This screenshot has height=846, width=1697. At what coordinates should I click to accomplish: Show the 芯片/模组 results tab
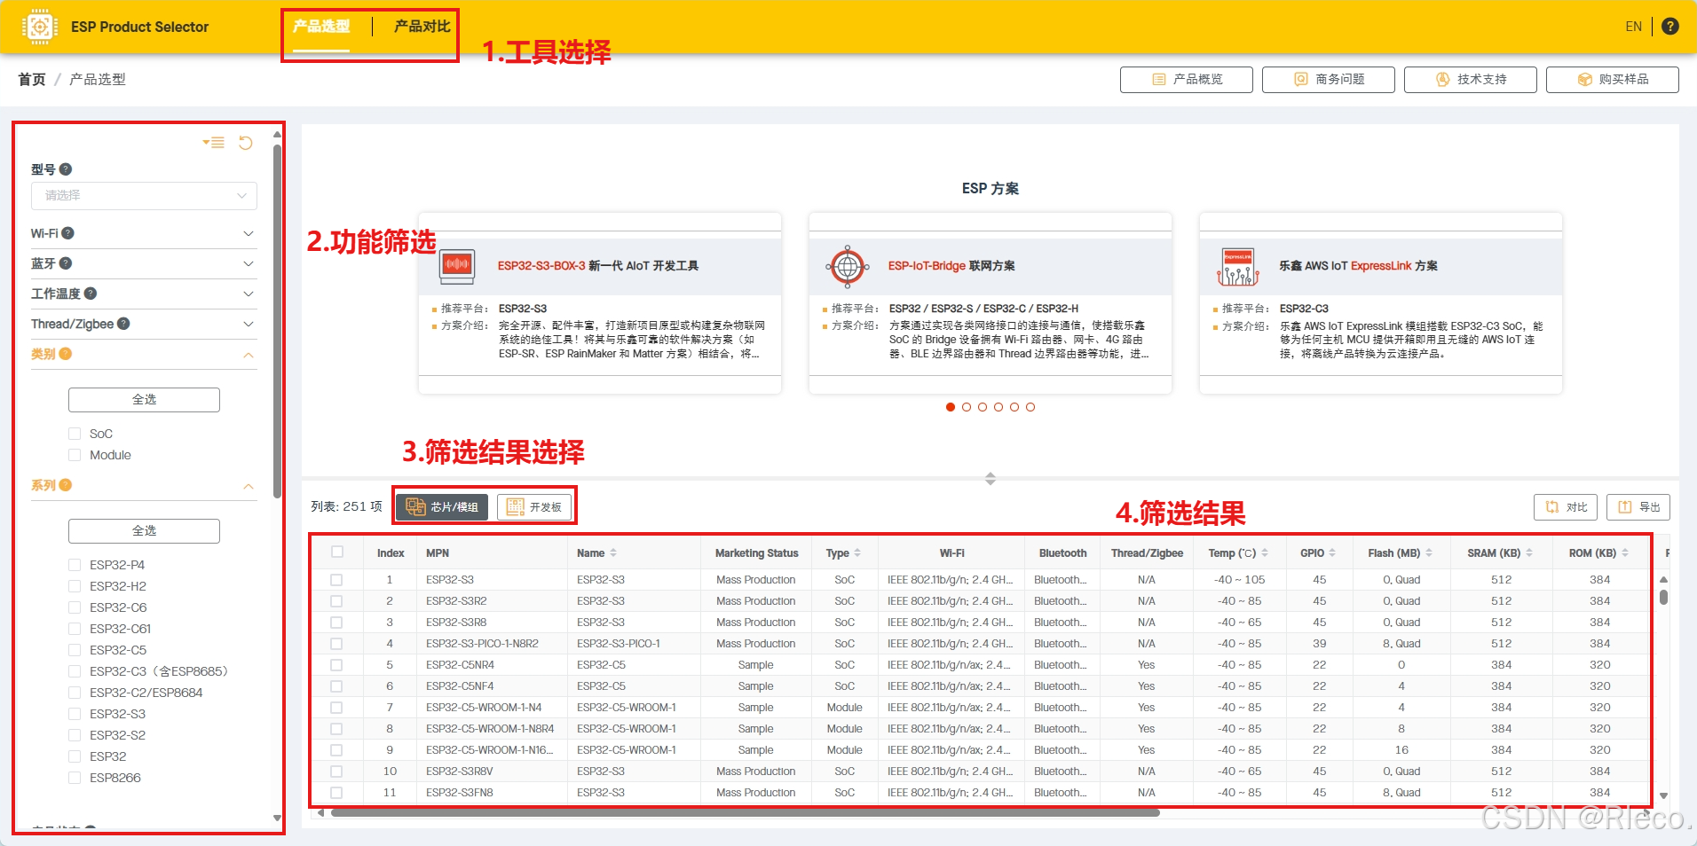[442, 507]
